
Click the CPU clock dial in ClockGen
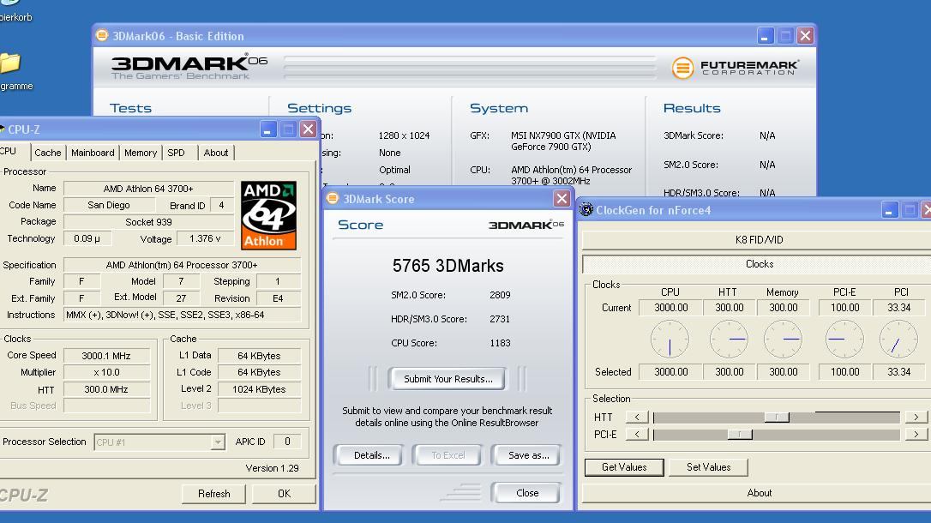click(x=670, y=339)
